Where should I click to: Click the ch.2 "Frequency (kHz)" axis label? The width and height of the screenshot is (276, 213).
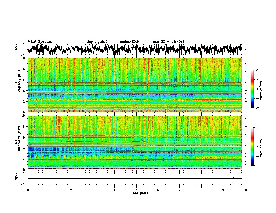(19, 139)
